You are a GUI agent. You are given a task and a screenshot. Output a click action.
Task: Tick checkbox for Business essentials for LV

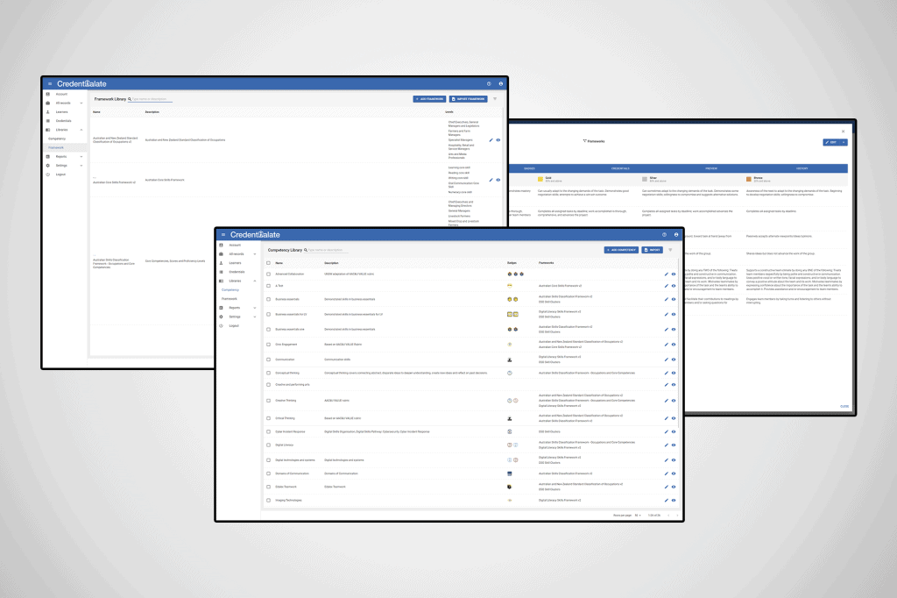tap(268, 315)
